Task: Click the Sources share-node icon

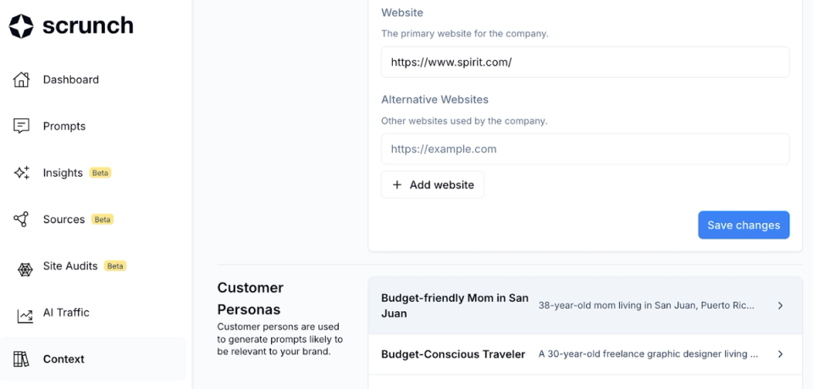Action: click(21, 219)
